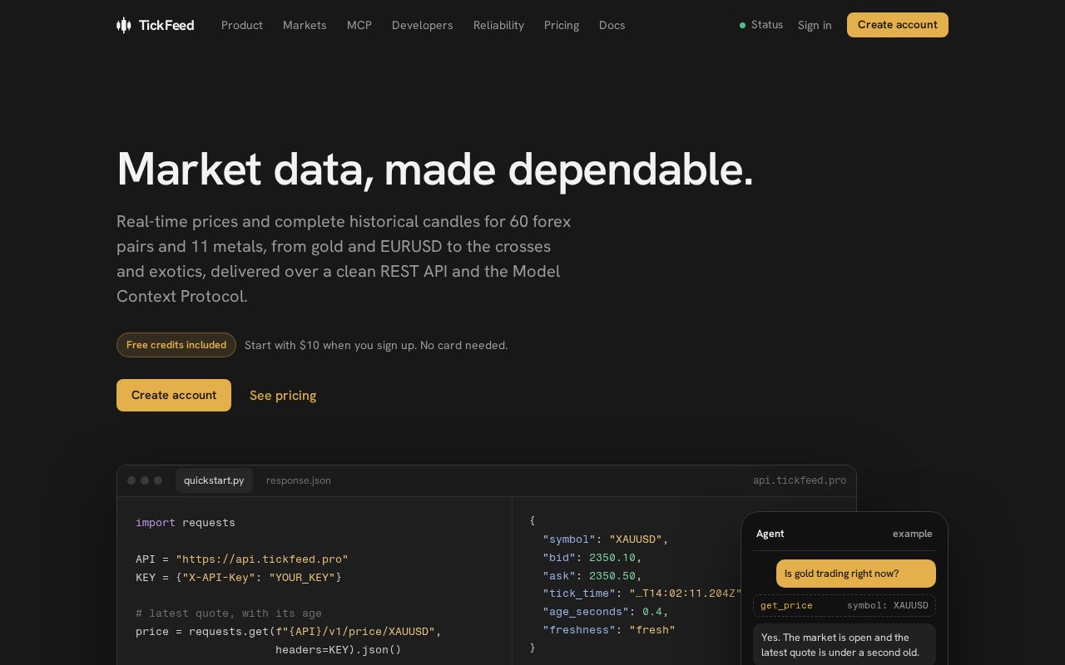
Task: Open Docs from the top navigation
Action: (x=612, y=25)
